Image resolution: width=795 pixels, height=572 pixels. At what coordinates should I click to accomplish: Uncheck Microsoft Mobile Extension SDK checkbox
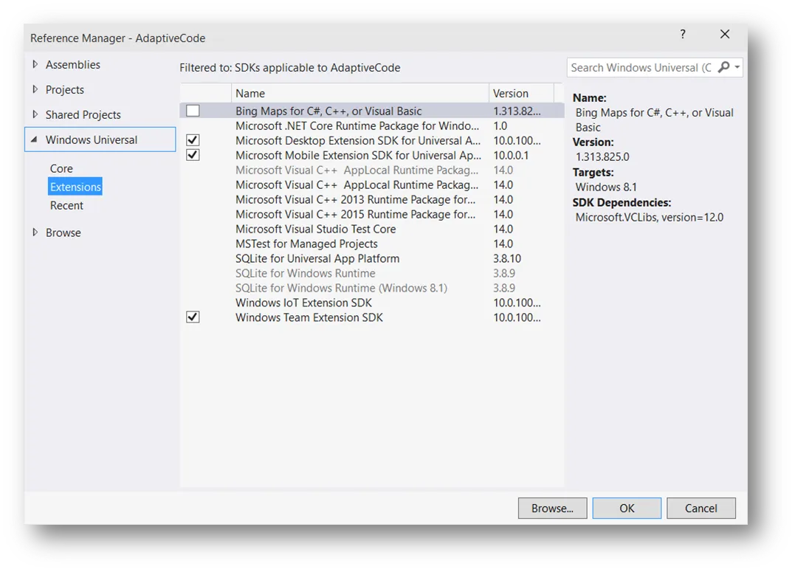(193, 155)
